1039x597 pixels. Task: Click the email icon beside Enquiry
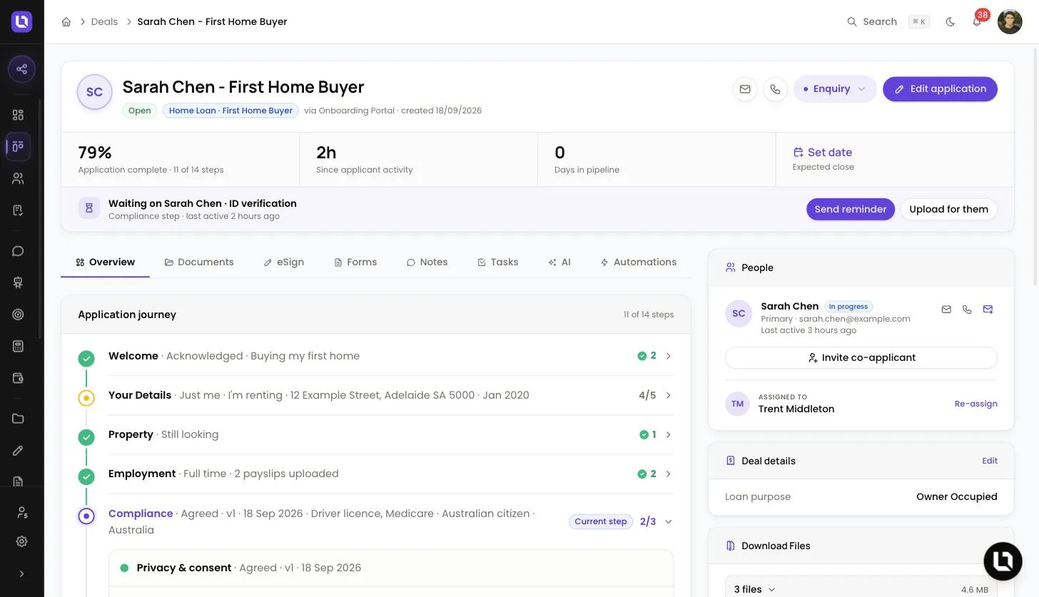[745, 89]
